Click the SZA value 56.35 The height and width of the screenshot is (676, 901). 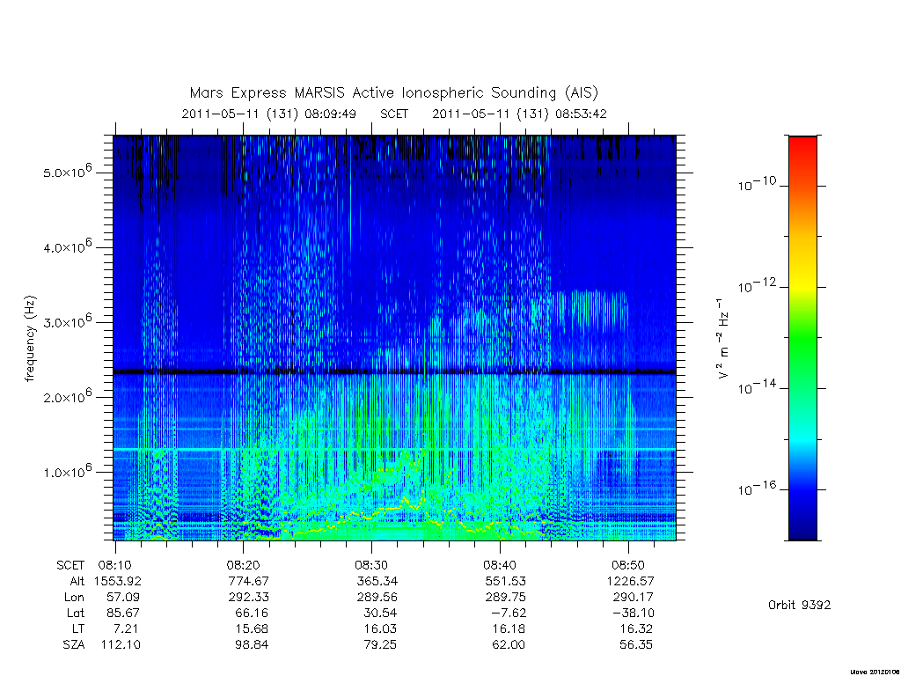636,645
